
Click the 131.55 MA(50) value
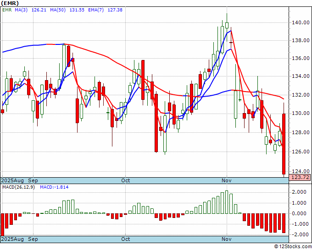[77, 10]
